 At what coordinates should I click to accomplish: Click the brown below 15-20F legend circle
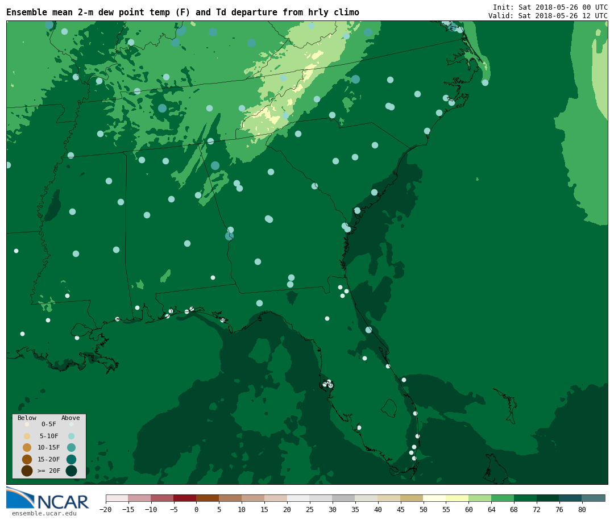[27, 459]
